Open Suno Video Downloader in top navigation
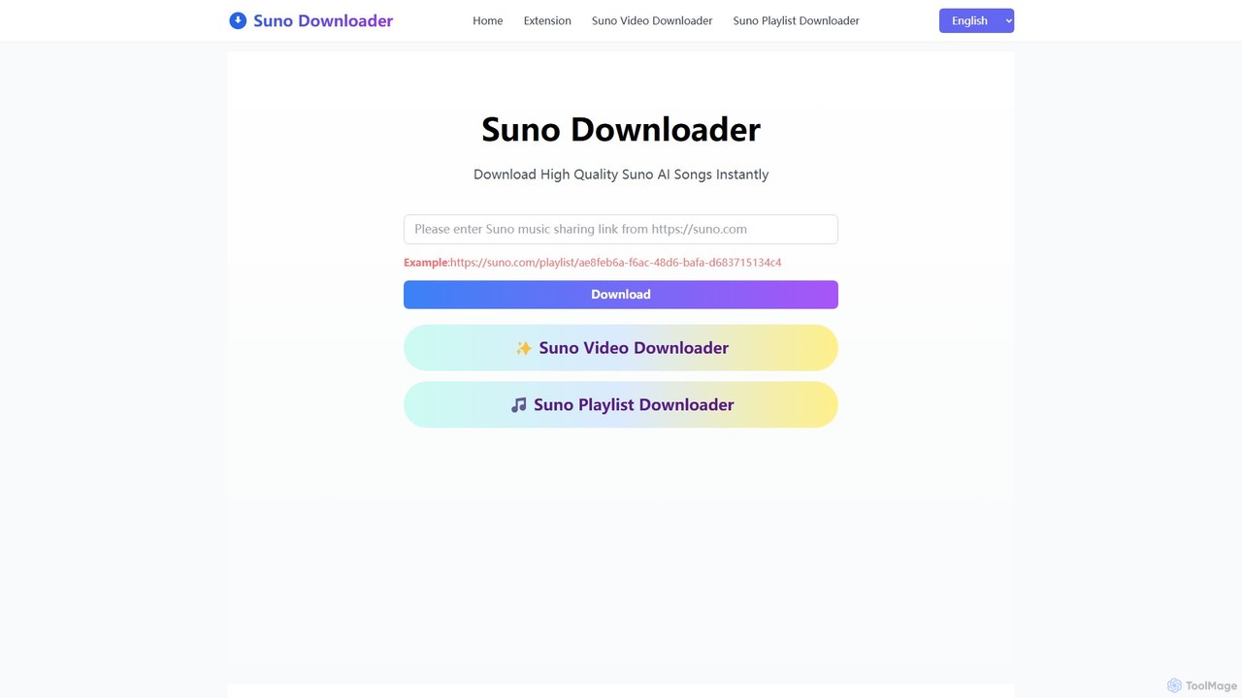1242x698 pixels. pyautogui.click(x=652, y=20)
